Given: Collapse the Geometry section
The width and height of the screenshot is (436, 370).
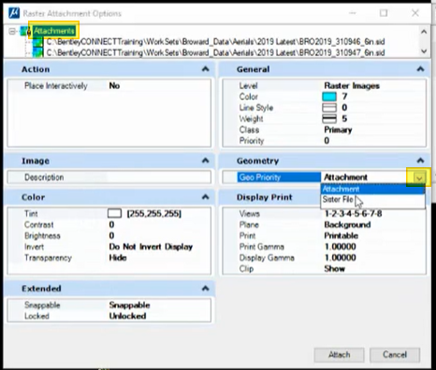Looking at the screenshot, I should click(420, 161).
